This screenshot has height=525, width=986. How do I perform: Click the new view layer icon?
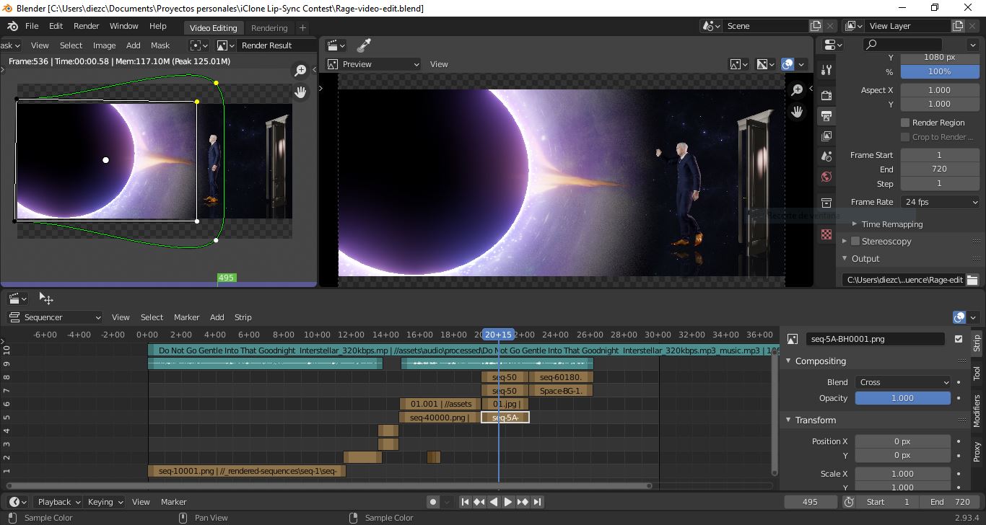tap(958, 26)
